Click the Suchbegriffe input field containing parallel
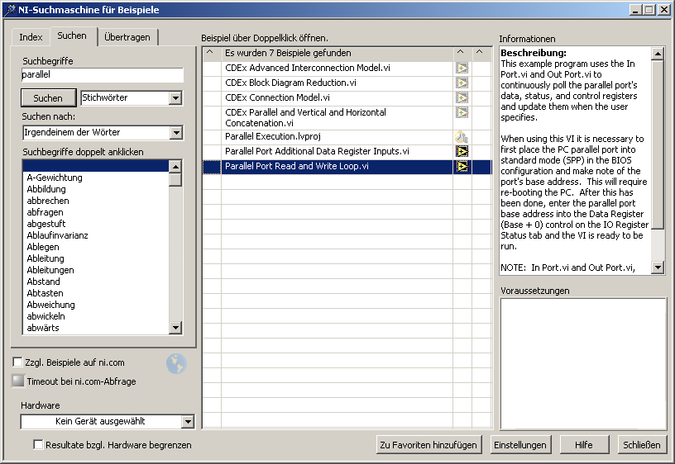675x464 pixels. coord(103,75)
